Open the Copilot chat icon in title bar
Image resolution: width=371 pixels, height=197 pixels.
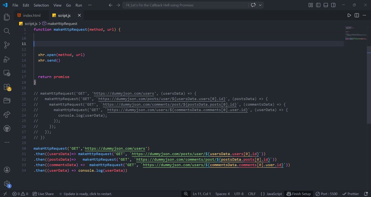[254, 5]
